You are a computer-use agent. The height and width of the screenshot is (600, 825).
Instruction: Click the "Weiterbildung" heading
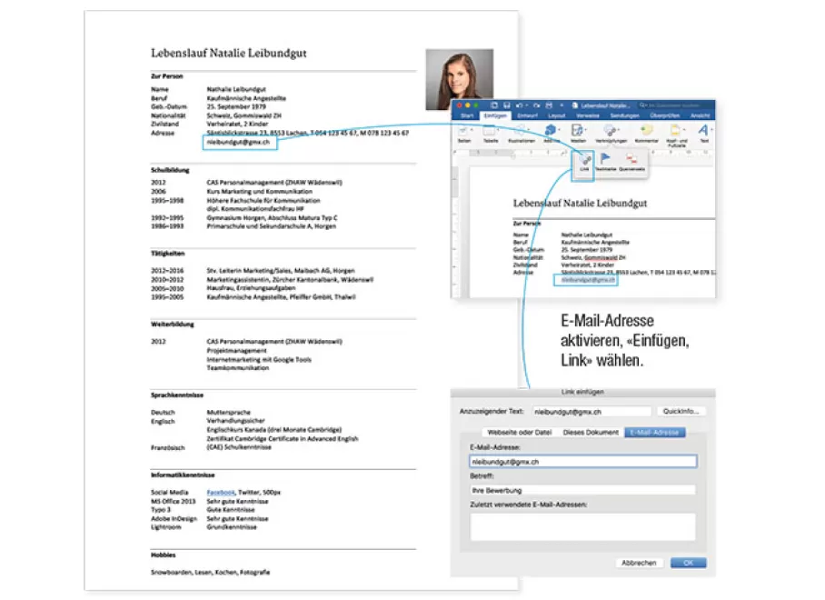click(173, 325)
